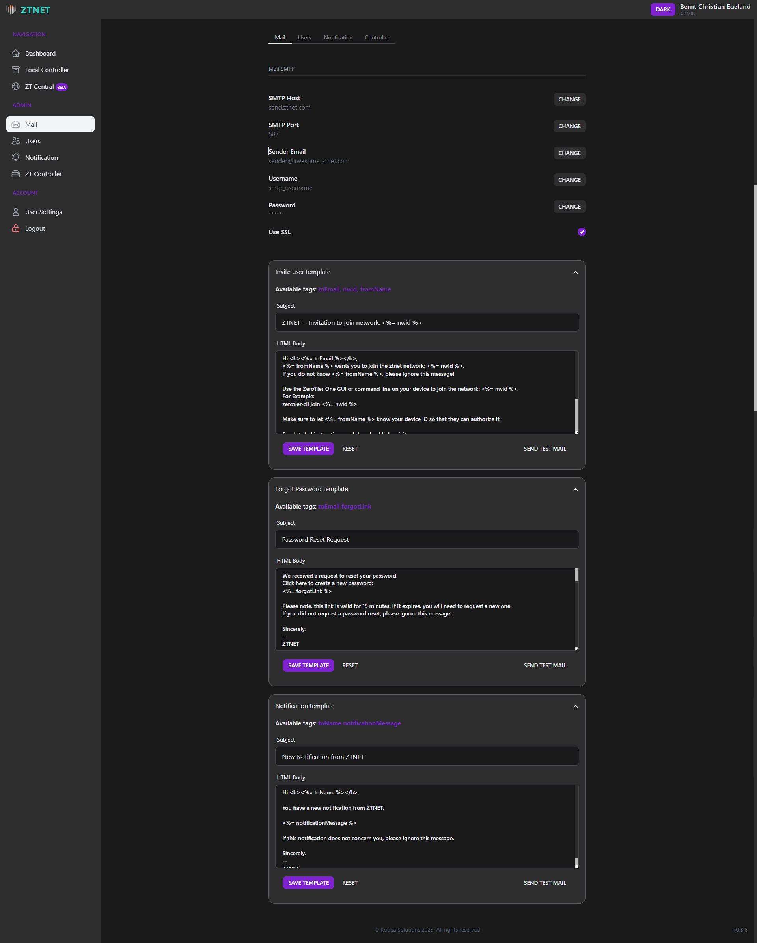Change the SMTP Host setting
This screenshot has height=943, width=757.
pos(569,99)
